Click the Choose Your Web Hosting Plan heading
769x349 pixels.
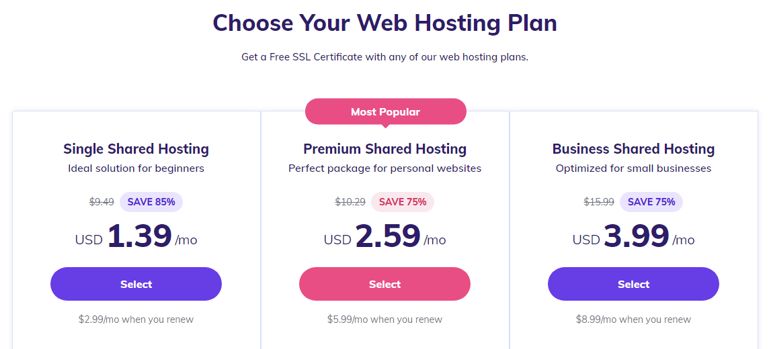click(384, 23)
